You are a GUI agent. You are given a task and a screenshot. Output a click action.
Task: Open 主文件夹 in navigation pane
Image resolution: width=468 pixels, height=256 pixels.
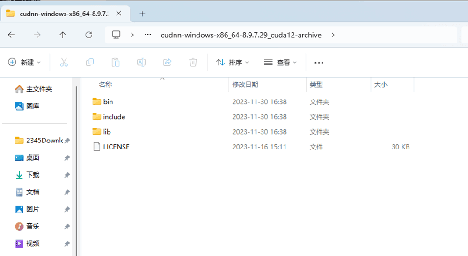click(39, 89)
